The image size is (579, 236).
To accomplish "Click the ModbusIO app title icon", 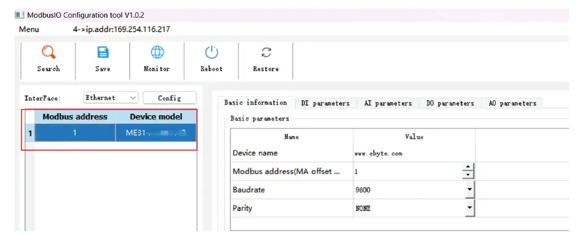I will tap(20, 15).
